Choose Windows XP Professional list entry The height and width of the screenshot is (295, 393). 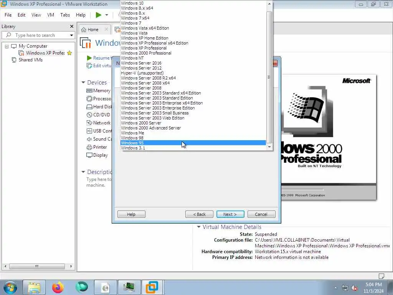pos(193,48)
